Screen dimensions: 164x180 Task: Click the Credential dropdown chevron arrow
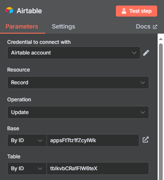[134, 53]
